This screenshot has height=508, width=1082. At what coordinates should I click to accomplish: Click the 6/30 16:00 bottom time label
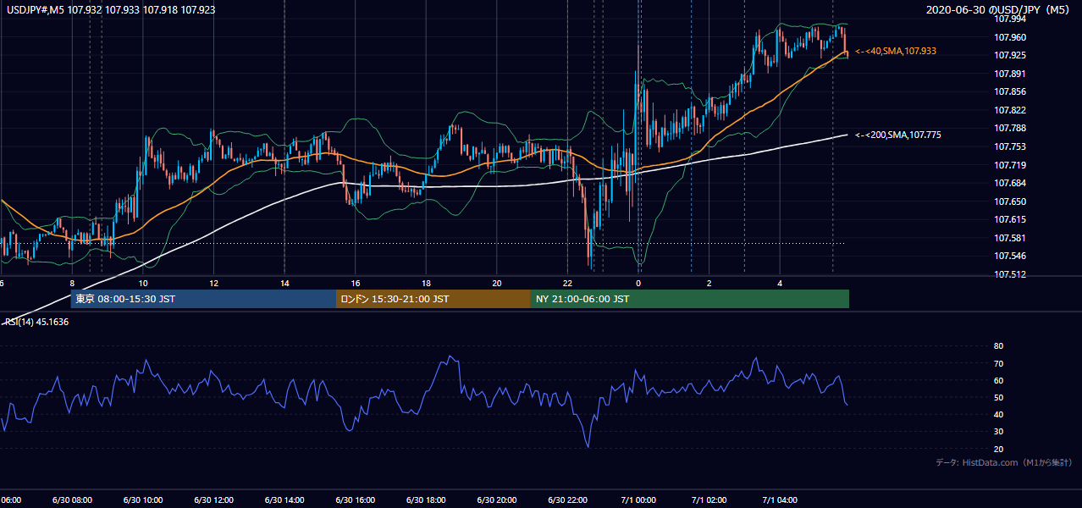pos(355,500)
